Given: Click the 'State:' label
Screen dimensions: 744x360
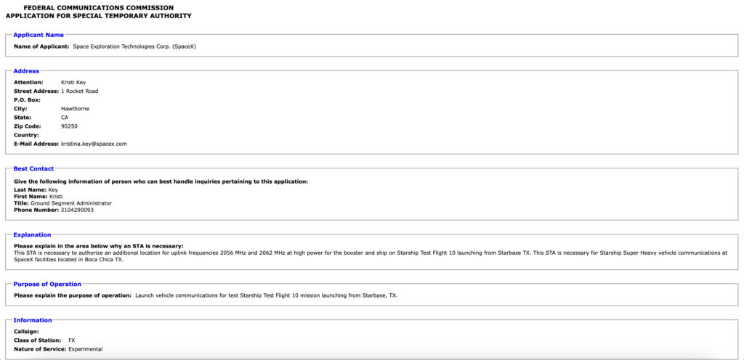Looking at the screenshot, I should [x=23, y=118].
